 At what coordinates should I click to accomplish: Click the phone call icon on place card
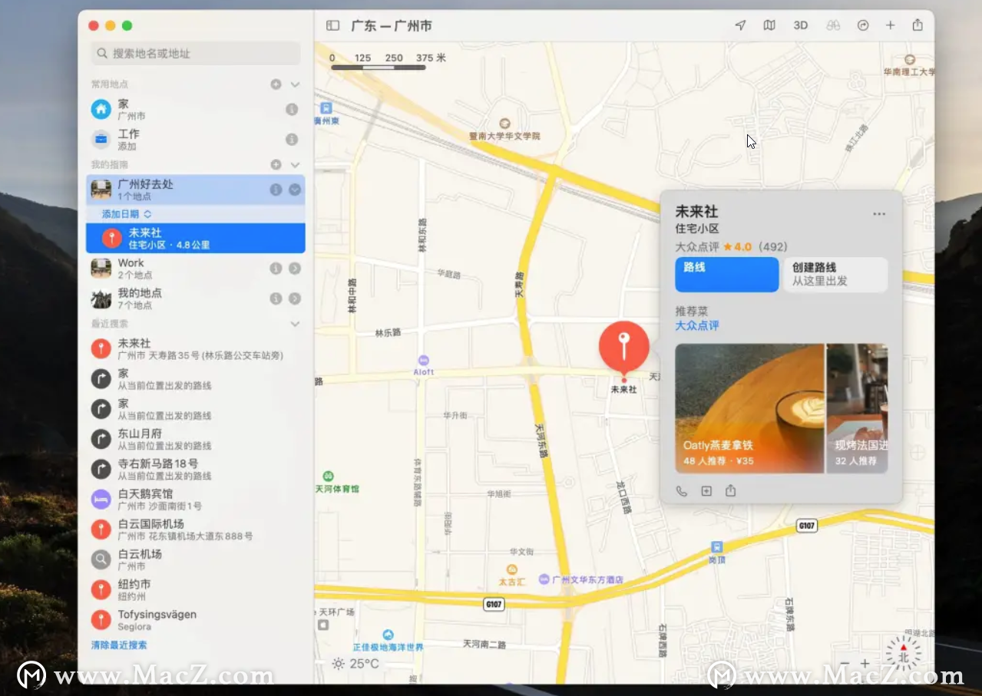point(682,491)
